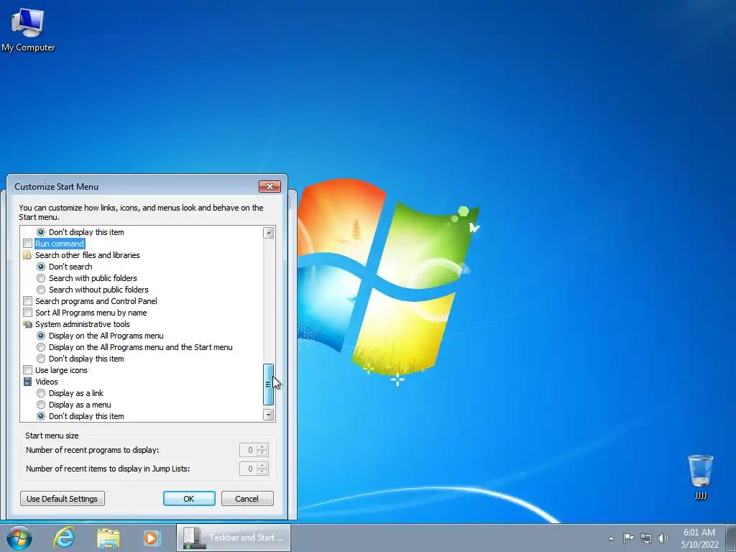Select Videos Display as a menu
This screenshot has height=552, width=736.
pyautogui.click(x=41, y=405)
